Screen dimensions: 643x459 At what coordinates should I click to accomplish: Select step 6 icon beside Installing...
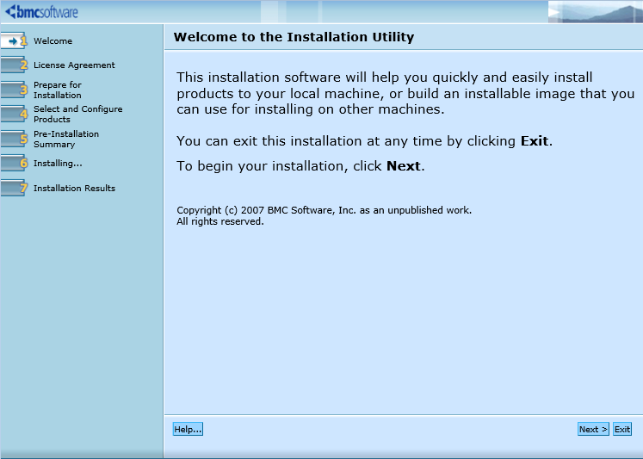14,163
